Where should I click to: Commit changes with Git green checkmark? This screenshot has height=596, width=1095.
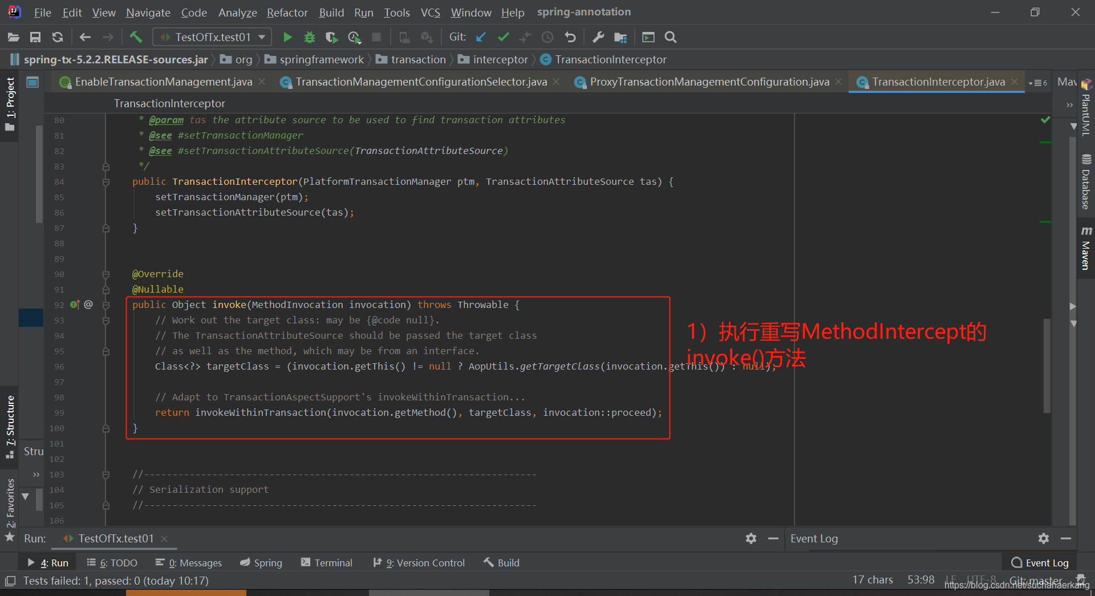pyautogui.click(x=503, y=37)
